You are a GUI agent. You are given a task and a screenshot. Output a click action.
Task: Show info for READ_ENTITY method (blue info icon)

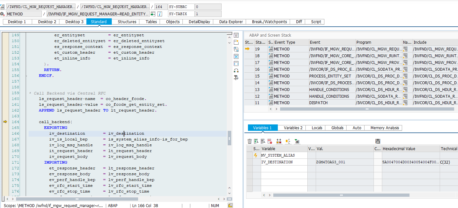click(x=160, y=14)
